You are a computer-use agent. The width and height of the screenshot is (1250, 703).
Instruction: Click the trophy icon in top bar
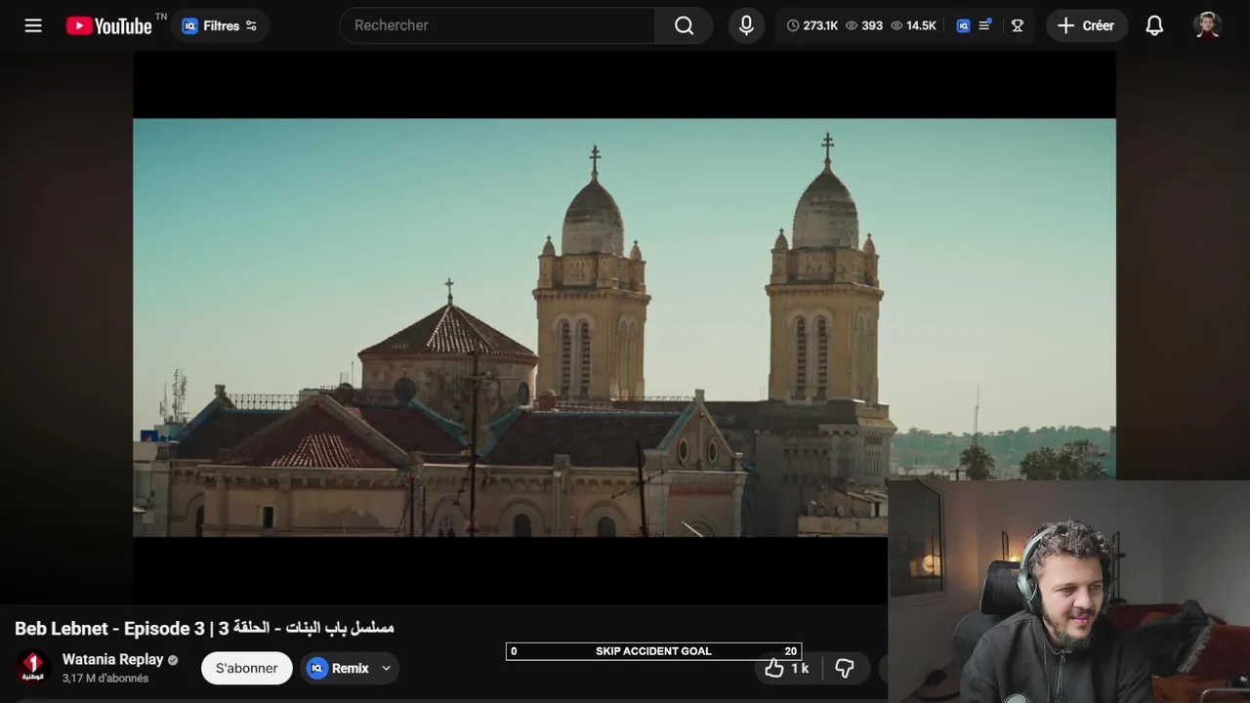tap(1018, 25)
